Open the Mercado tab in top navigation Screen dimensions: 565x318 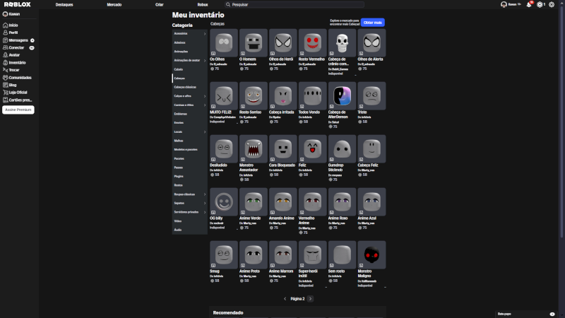[x=114, y=4]
